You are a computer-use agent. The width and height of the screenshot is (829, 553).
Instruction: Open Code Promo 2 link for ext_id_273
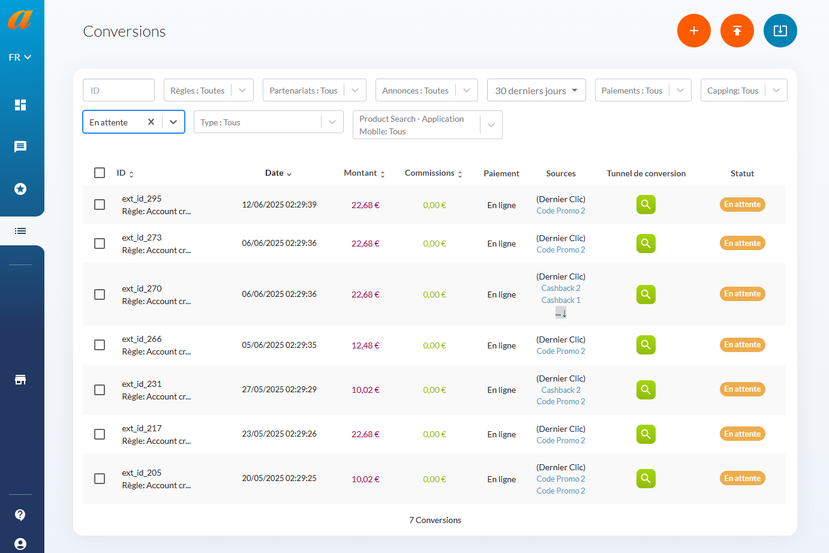(x=561, y=250)
